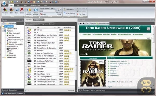
Task: Click Starcraft's five-star rating
Action: point(69,69)
